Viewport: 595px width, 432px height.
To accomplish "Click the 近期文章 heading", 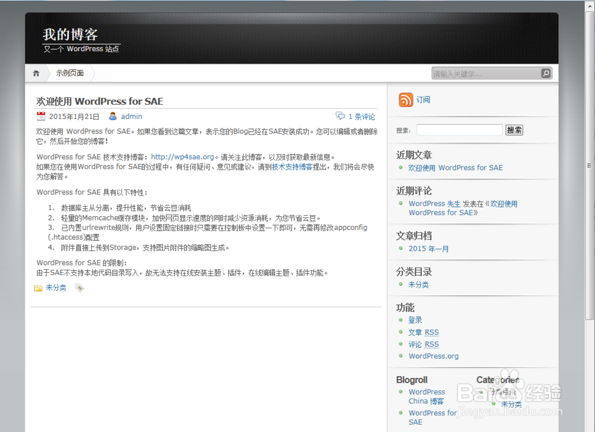I will click(414, 154).
